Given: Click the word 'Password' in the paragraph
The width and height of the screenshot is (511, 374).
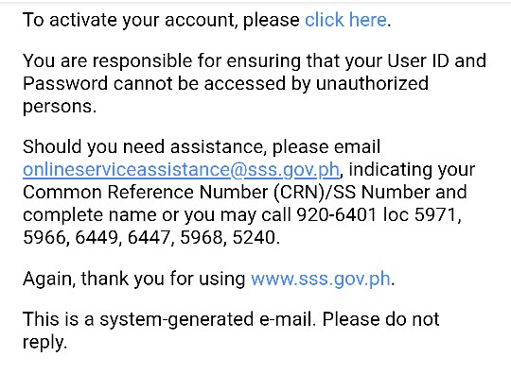Looking at the screenshot, I should [x=65, y=83].
